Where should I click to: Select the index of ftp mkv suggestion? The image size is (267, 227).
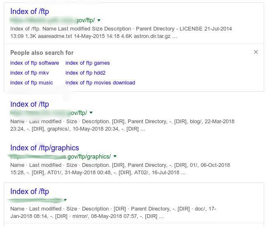[x=30, y=73]
